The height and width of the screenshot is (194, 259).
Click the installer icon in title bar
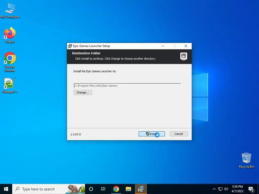(70, 46)
